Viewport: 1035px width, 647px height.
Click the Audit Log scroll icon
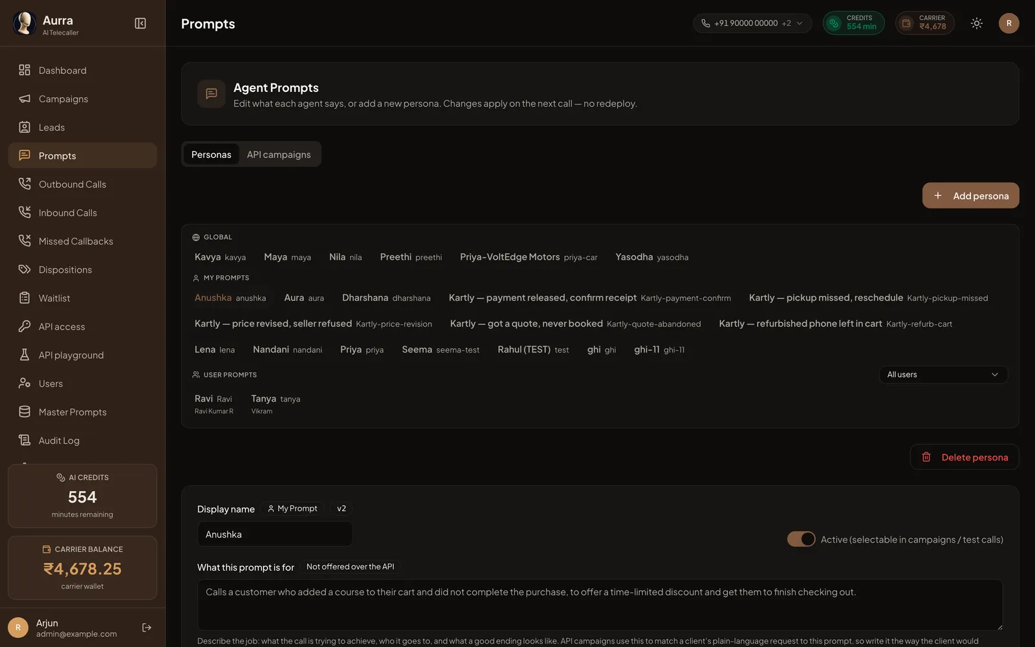point(25,440)
